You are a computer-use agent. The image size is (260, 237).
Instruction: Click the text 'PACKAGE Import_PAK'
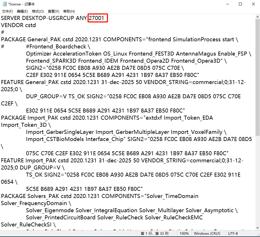30,118
